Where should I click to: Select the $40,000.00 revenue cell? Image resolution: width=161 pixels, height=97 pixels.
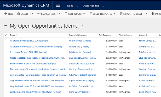pos(111,75)
